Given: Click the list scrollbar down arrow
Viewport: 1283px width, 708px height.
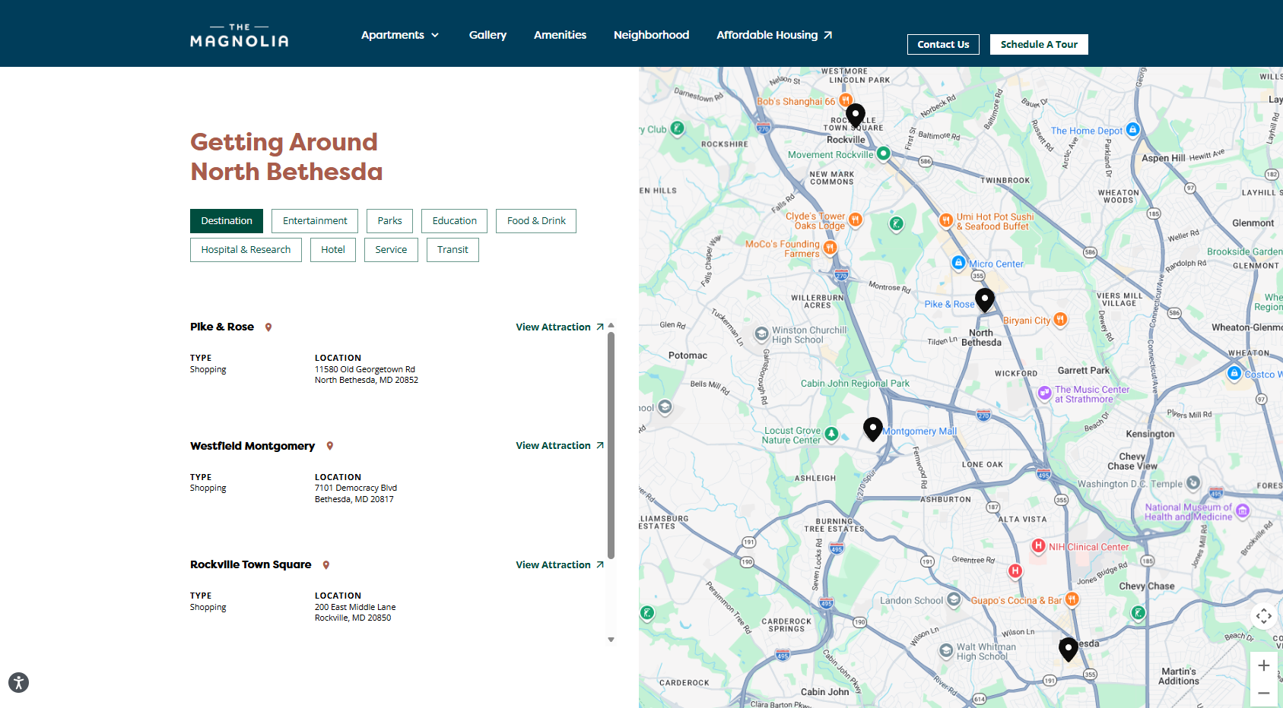Looking at the screenshot, I should coord(611,640).
